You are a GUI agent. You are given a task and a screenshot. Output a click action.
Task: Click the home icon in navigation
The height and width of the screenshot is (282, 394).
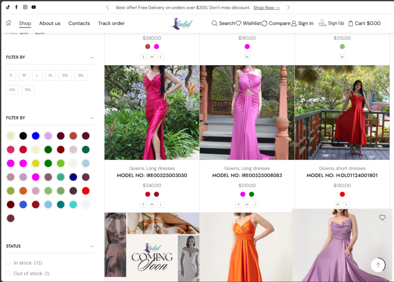[8, 23]
